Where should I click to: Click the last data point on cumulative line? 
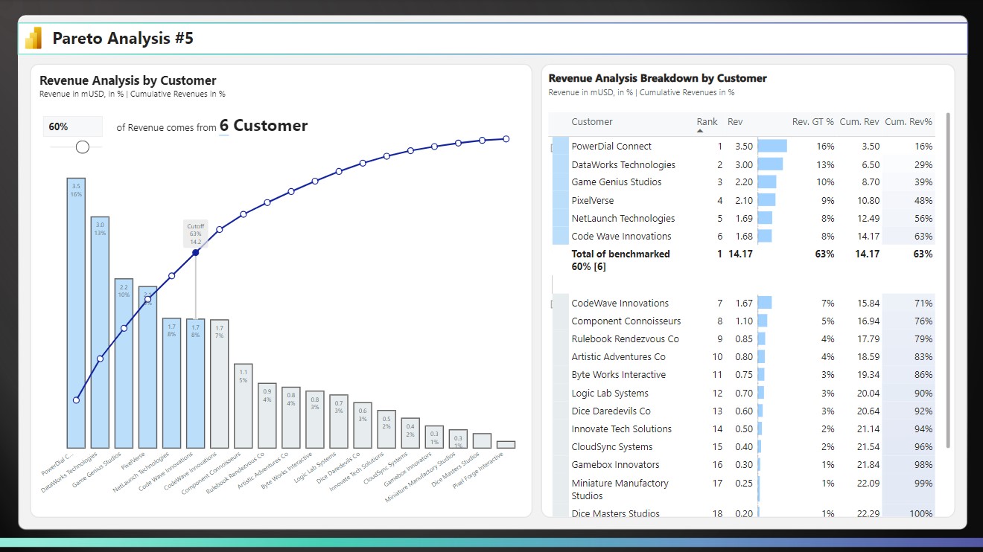506,138
